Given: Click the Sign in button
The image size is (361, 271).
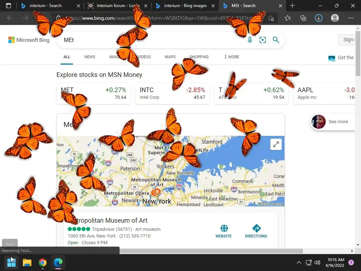Looking at the screenshot, I should coord(347,40).
